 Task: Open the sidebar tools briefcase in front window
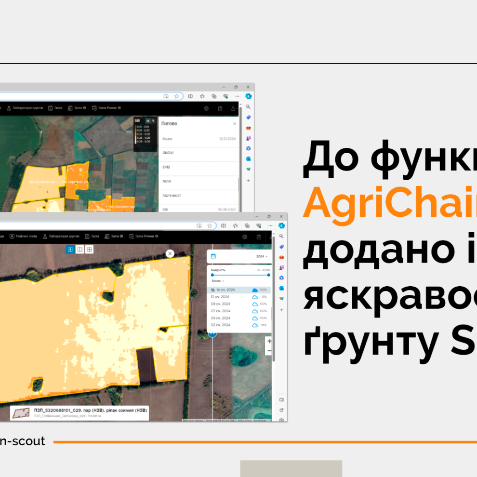pyautogui.click(x=281, y=257)
